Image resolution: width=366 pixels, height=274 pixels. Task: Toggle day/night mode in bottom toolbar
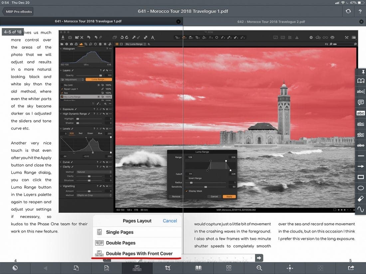(x=15, y=268)
